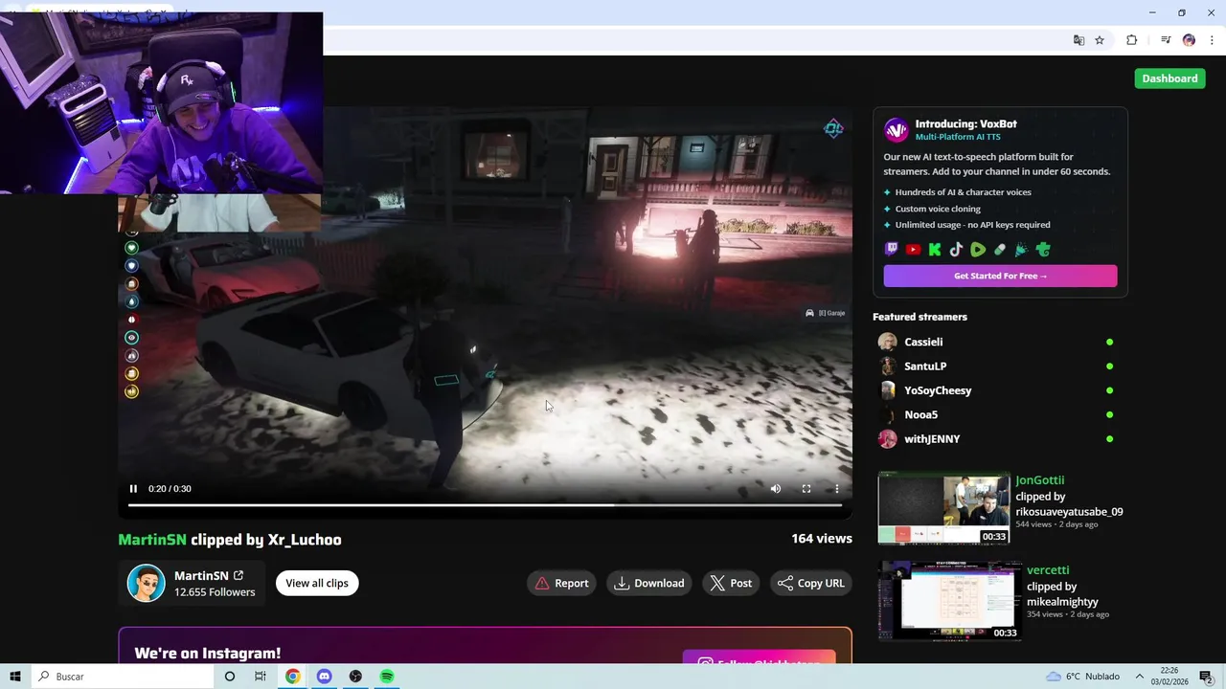Click the 164 views count text
Viewport: 1226px width, 689px height.
click(x=821, y=539)
